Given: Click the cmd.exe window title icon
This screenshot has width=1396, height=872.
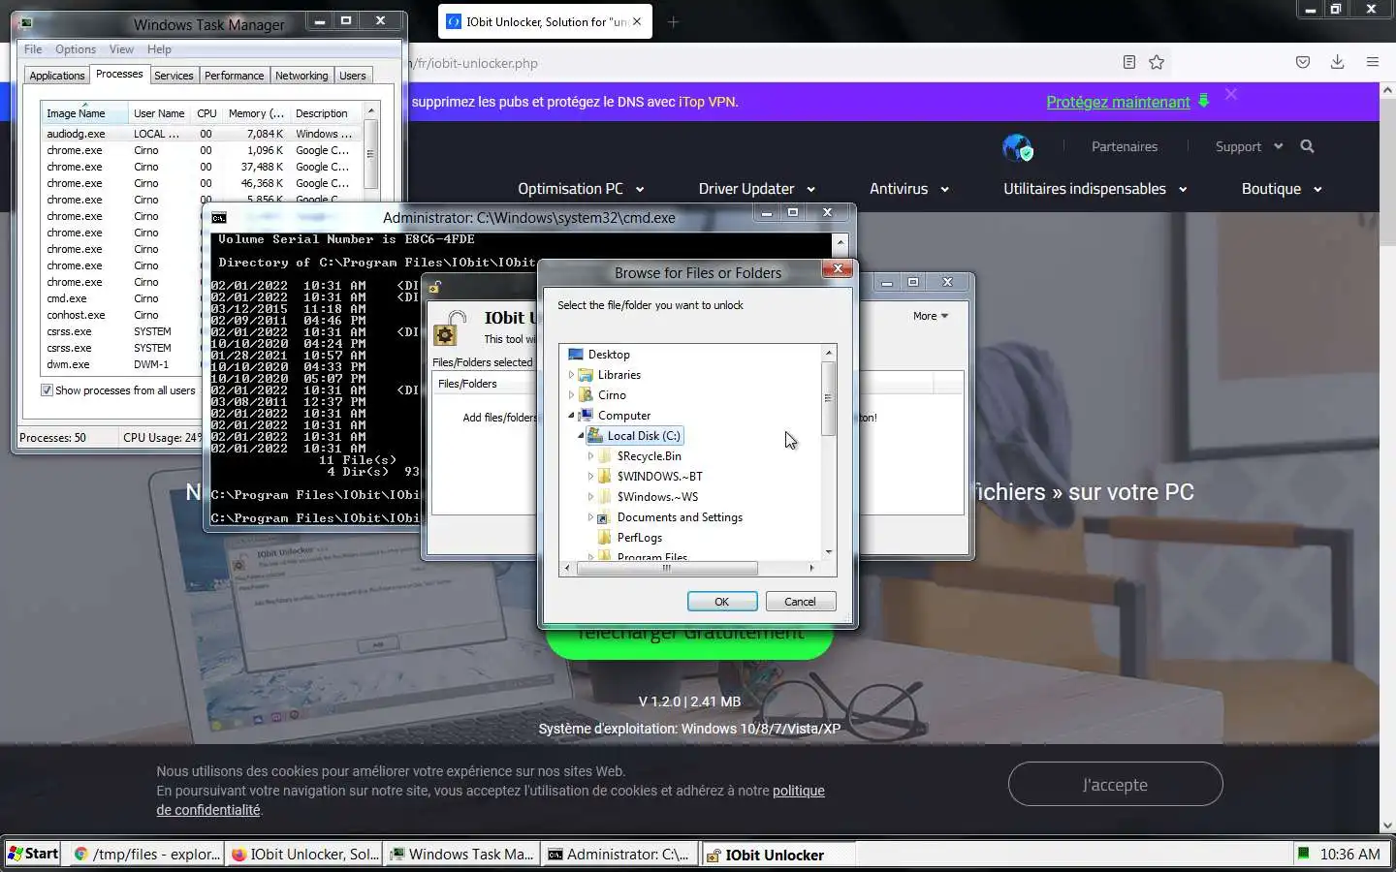Looking at the screenshot, I should coord(219,218).
